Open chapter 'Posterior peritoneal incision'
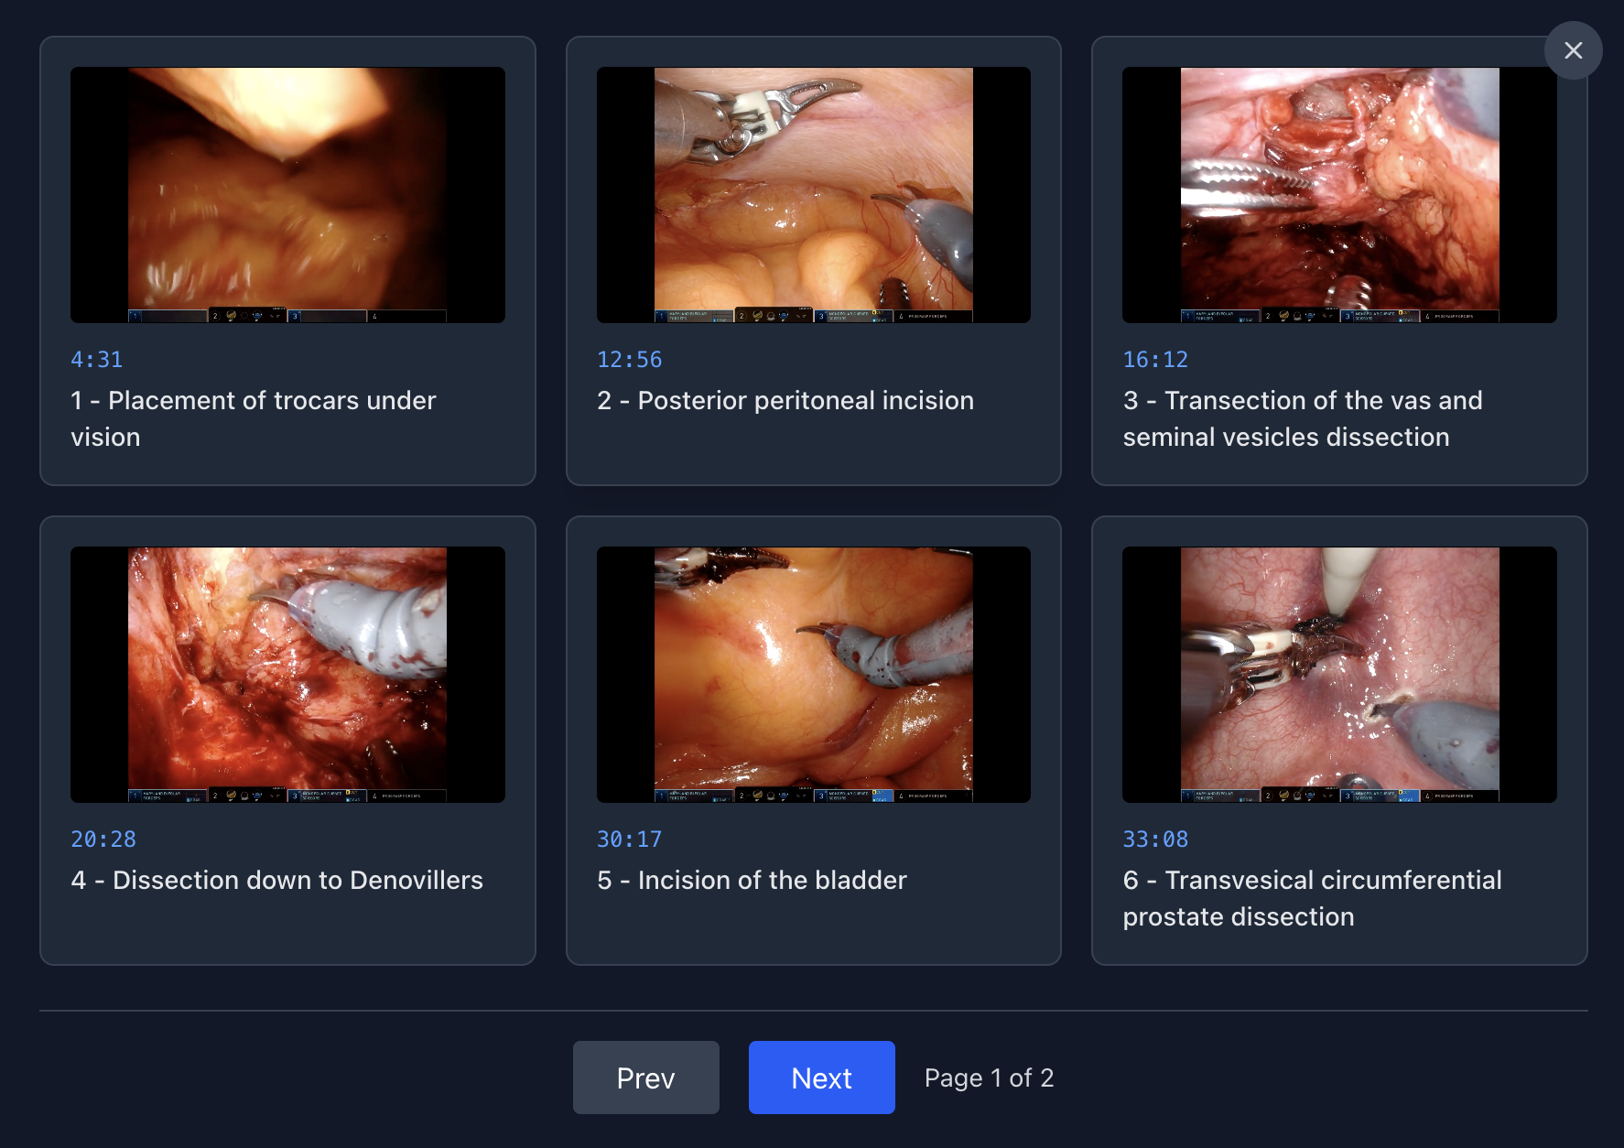Image resolution: width=1624 pixels, height=1148 pixels. (814, 193)
